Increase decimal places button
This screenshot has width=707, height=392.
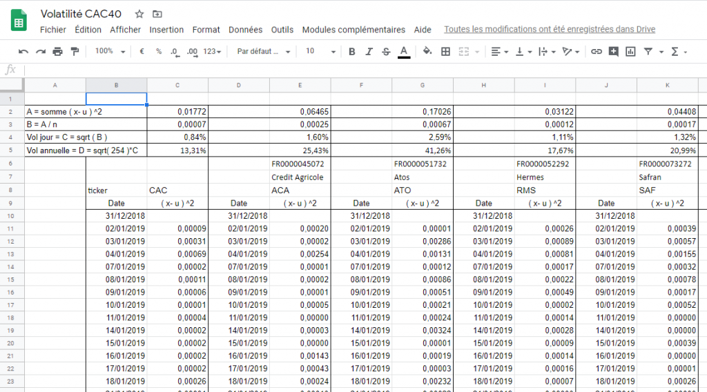pyautogui.click(x=192, y=52)
